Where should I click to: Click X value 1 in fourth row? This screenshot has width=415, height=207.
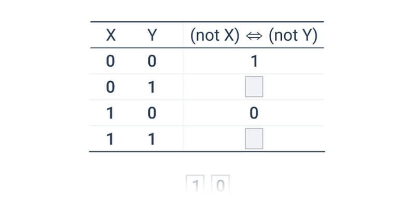click(x=110, y=139)
